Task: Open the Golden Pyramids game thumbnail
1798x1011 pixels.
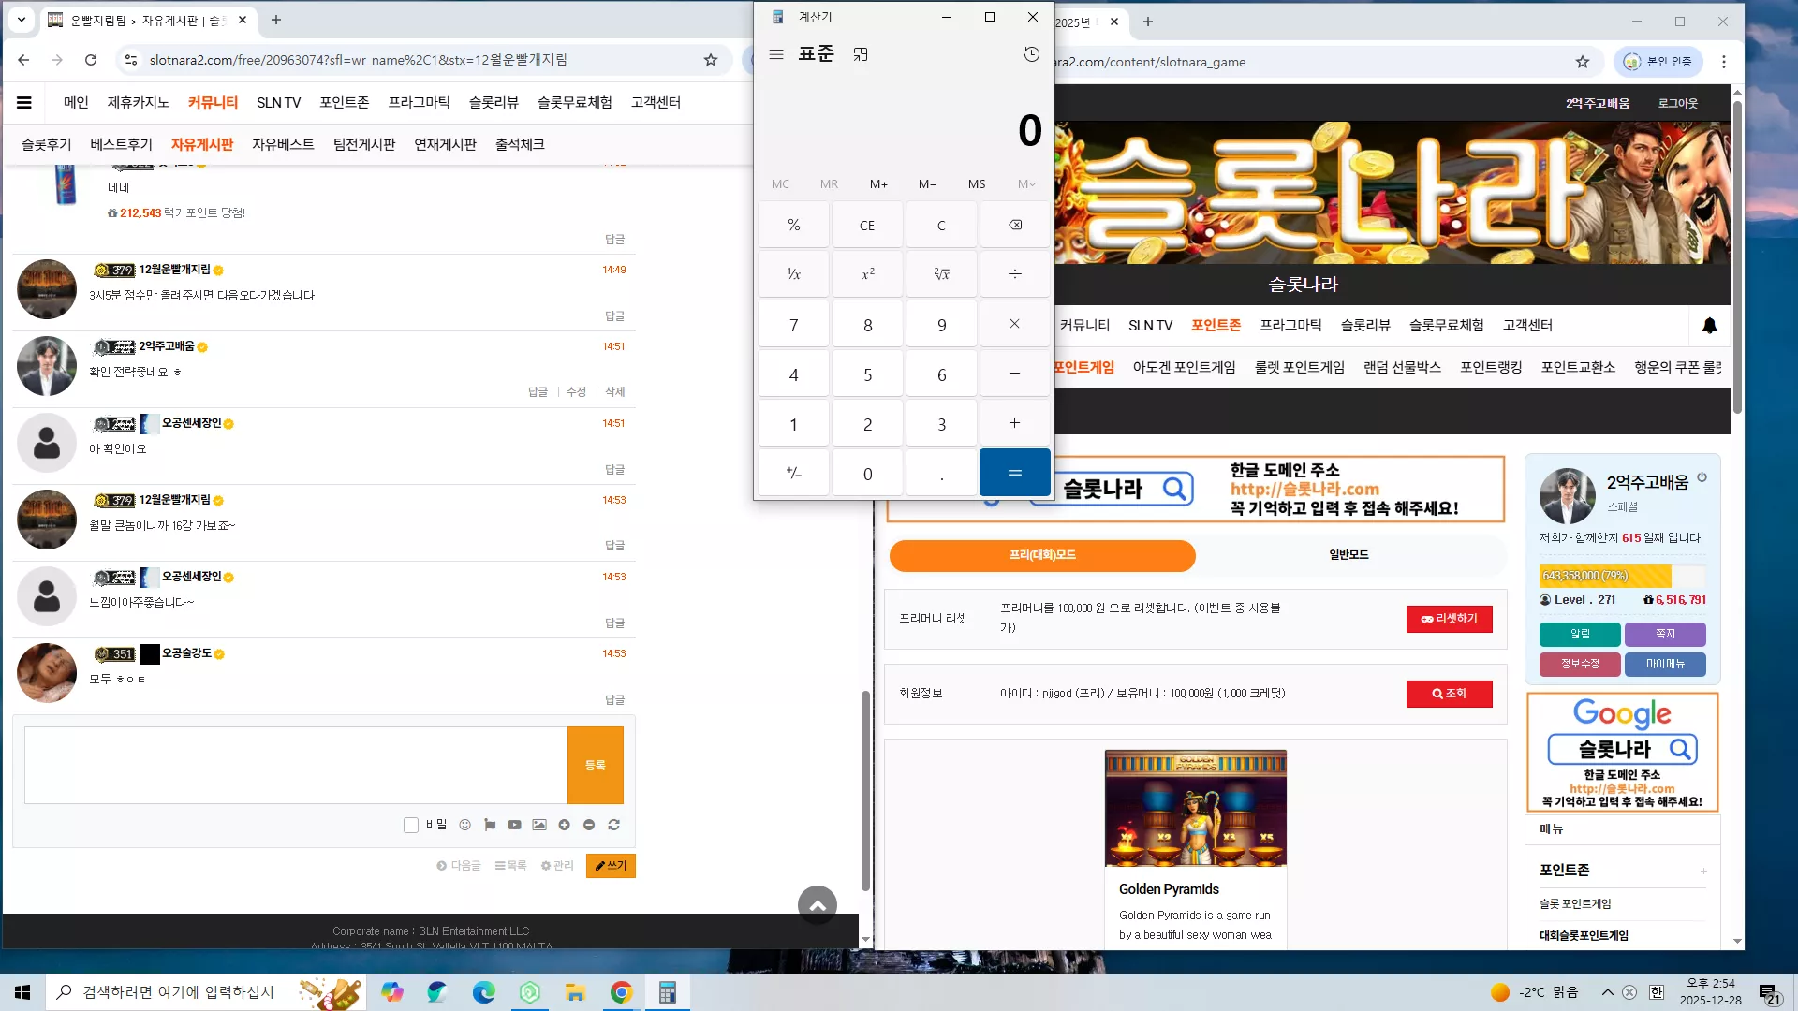Action: click(1196, 808)
